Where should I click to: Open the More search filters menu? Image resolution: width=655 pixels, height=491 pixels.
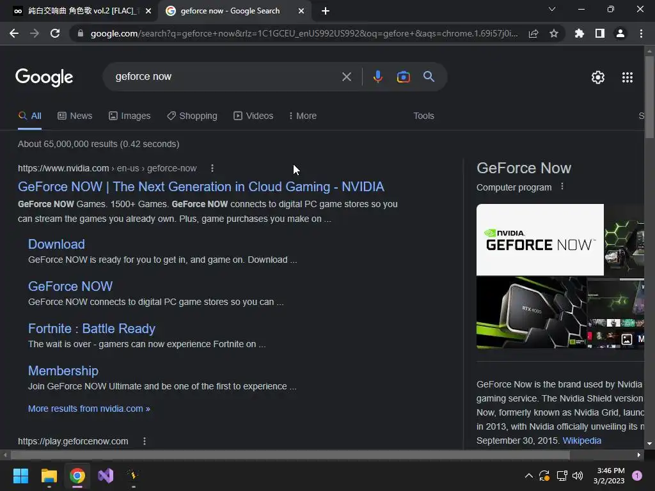tap(303, 116)
